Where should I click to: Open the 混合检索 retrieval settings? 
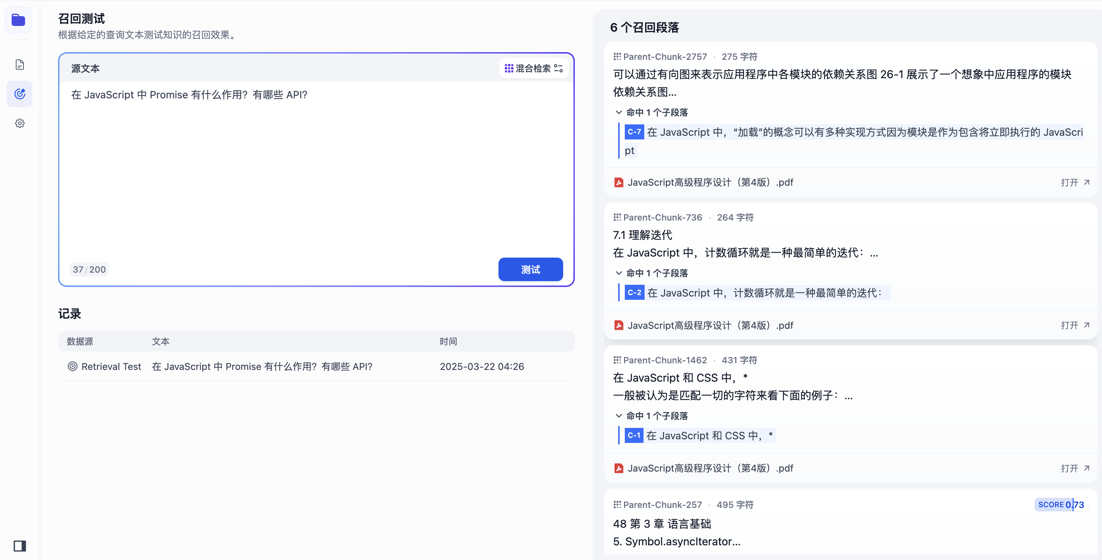pyautogui.click(x=533, y=69)
